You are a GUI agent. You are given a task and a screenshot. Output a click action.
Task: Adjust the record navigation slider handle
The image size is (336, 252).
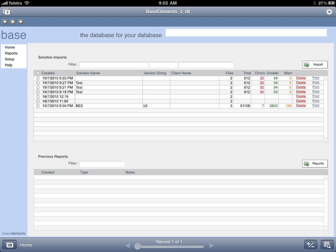[x=138, y=246]
